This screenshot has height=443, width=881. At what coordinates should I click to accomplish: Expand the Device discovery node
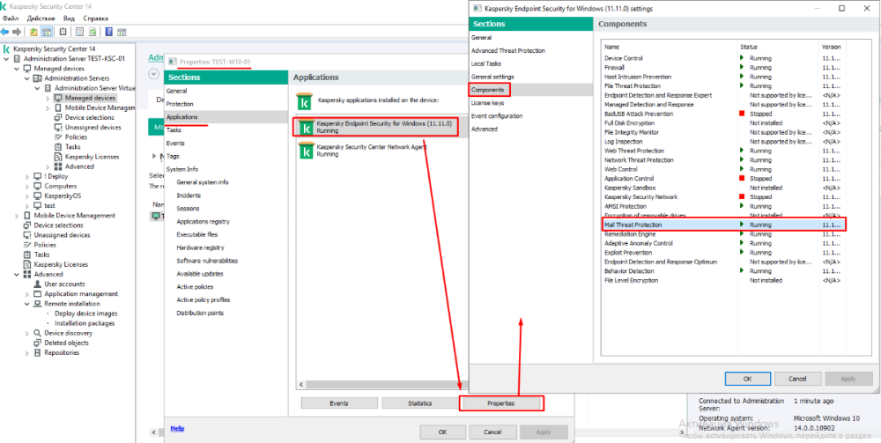coord(27,333)
